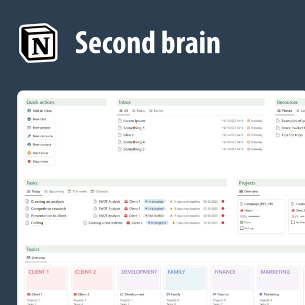Open the Something 3 inbox item

(x=134, y=149)
